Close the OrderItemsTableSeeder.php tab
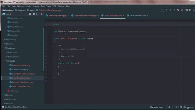This screenshot has width=195, height=110. 98,16
